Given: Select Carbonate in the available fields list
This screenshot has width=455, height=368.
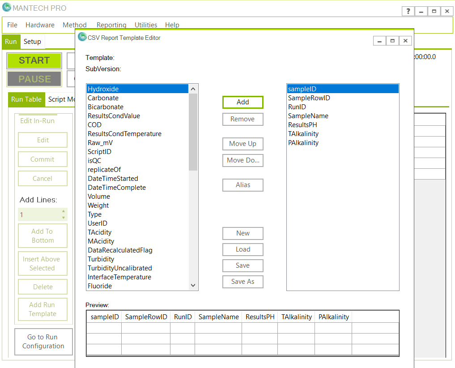Looking at the screenshot, I should coord(137,98).
